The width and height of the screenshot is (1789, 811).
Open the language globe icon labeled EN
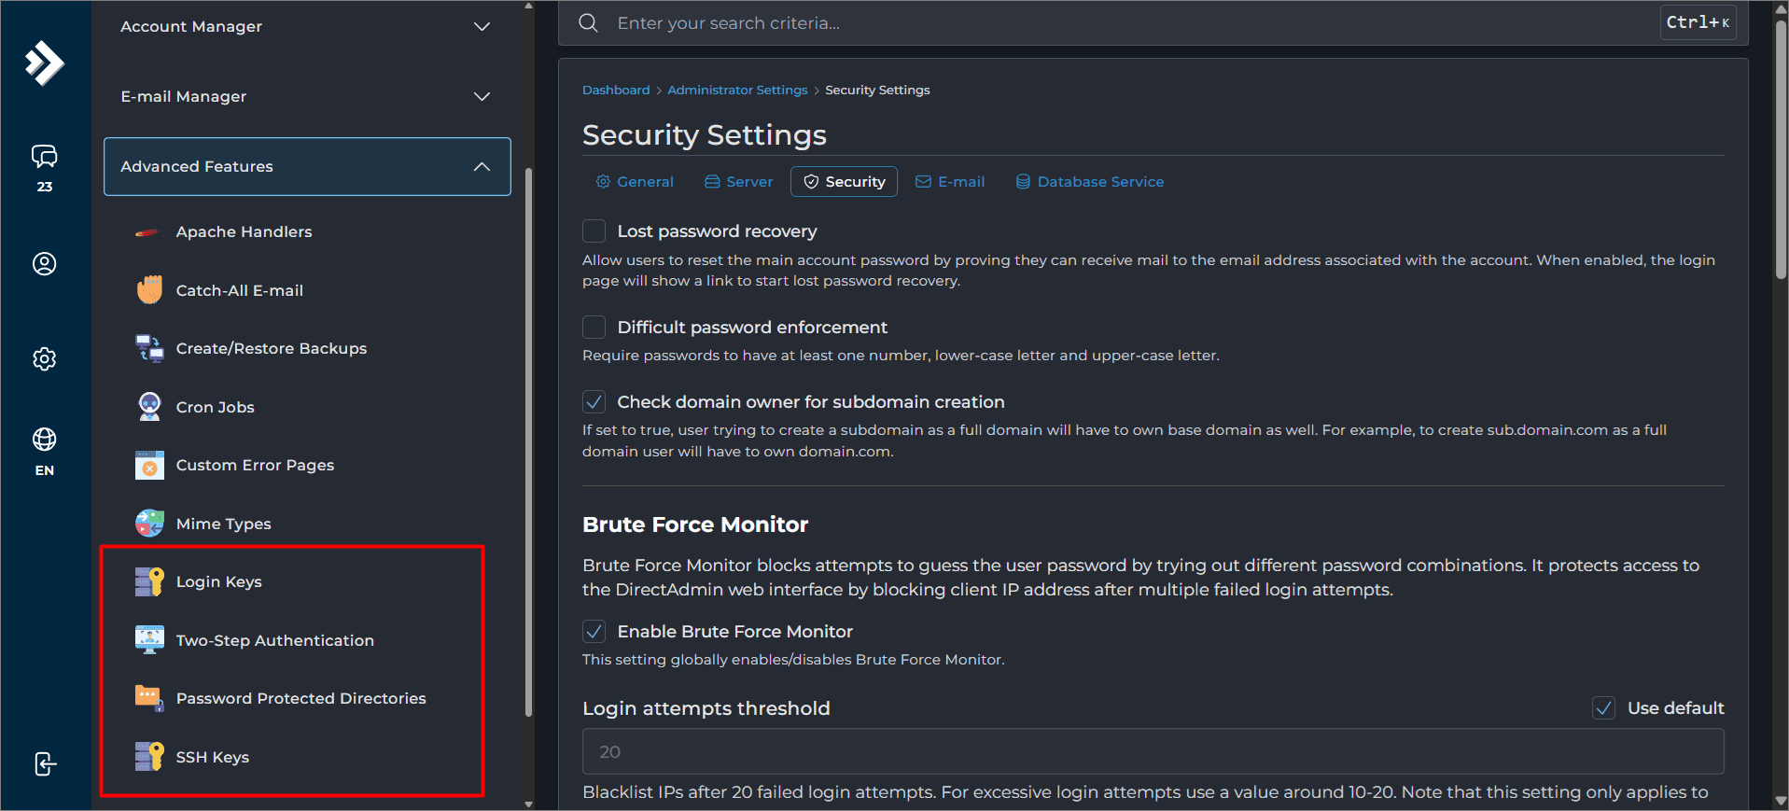44,439
